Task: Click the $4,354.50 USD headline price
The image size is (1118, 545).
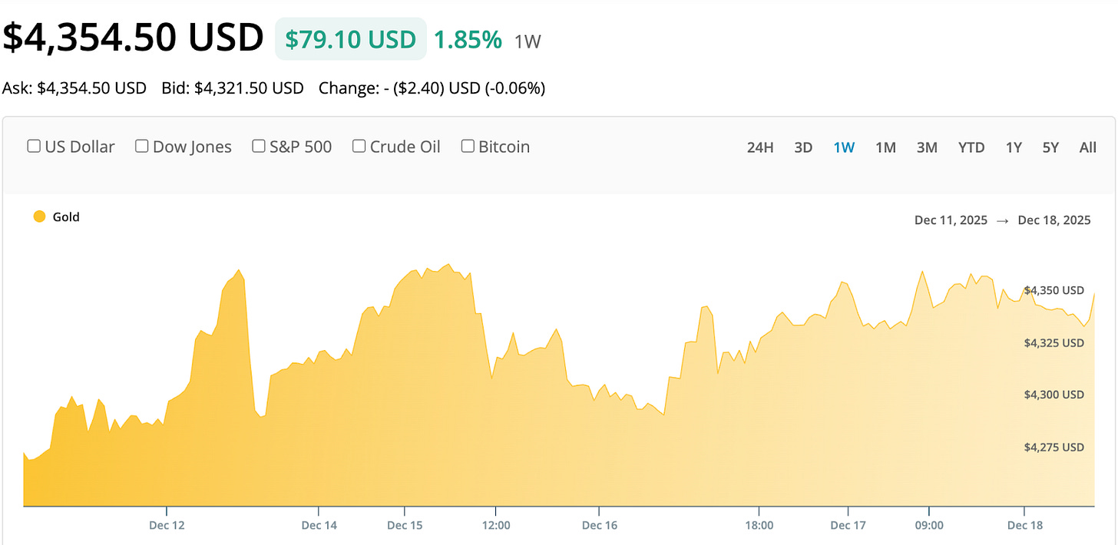Action: (133, 38)
